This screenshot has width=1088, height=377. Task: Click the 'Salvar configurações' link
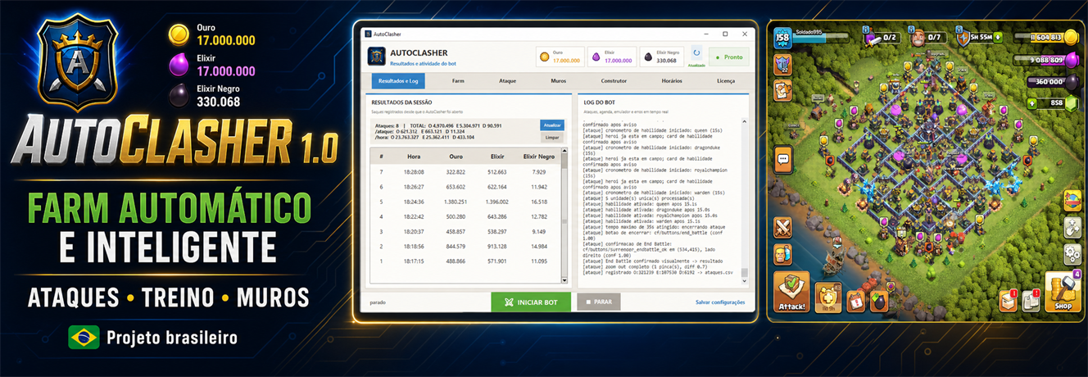[x=720, y=302]
